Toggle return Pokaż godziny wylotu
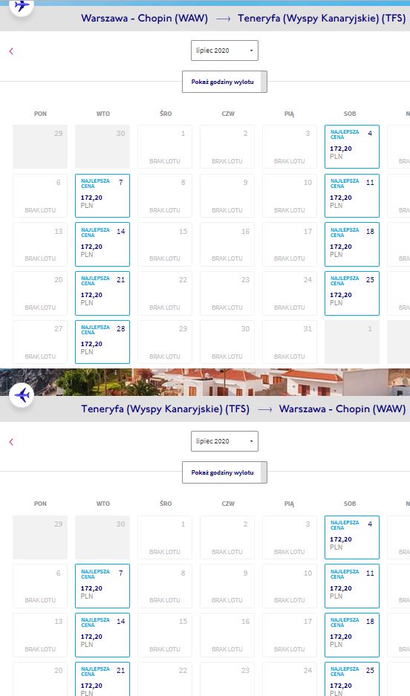This screenshot has width=410, height=696. click(x=224, y=472)
